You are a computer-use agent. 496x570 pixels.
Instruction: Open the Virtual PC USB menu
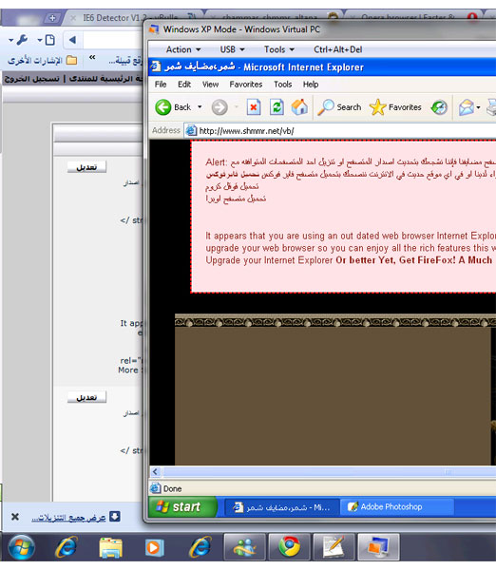pyautogui.click(x=232, y=49)
